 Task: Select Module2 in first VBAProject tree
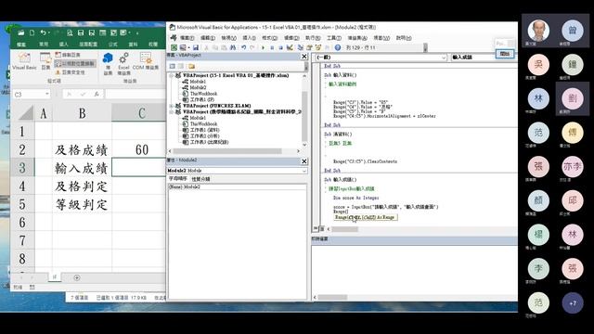click(198, 87)
